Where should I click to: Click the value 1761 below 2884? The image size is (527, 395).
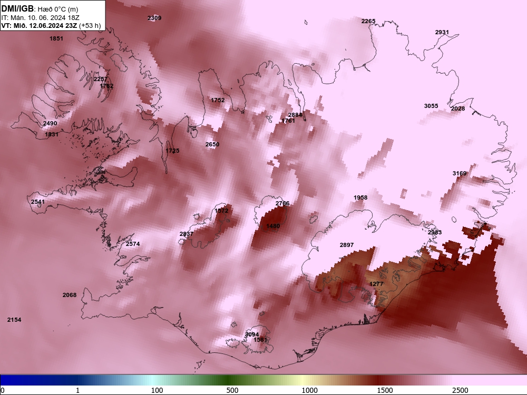coord(288,121)
